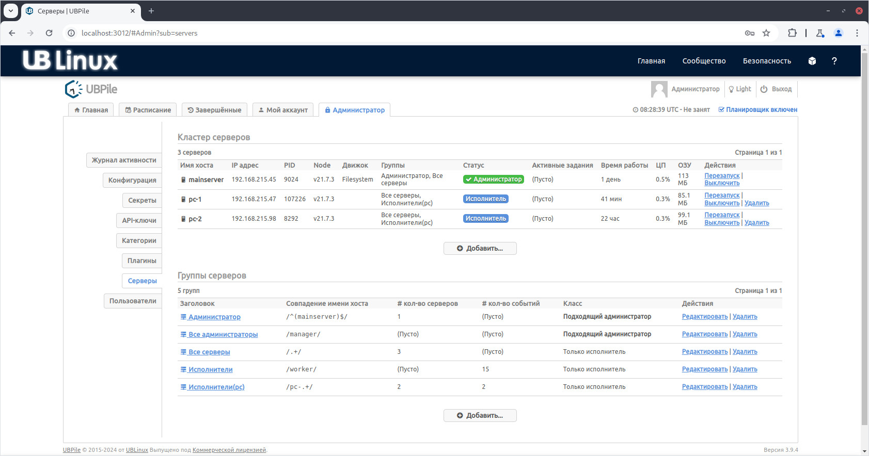This screenshot has height=456, width=869.
Task: Click Исполнитель status badge for pc-1
Action: click(485, 199)
